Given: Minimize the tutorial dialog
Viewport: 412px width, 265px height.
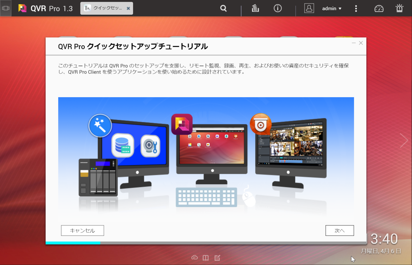Looking at the screenshot, I should (354, 43).
